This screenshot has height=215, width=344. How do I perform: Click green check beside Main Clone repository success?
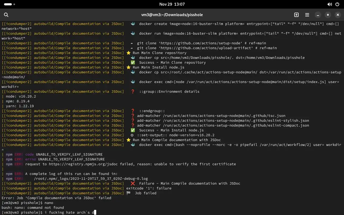[x=133, y=62]
